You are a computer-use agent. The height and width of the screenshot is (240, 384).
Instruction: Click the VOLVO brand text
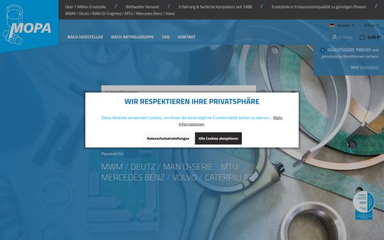pyautogui.click(x=184, y=177)
